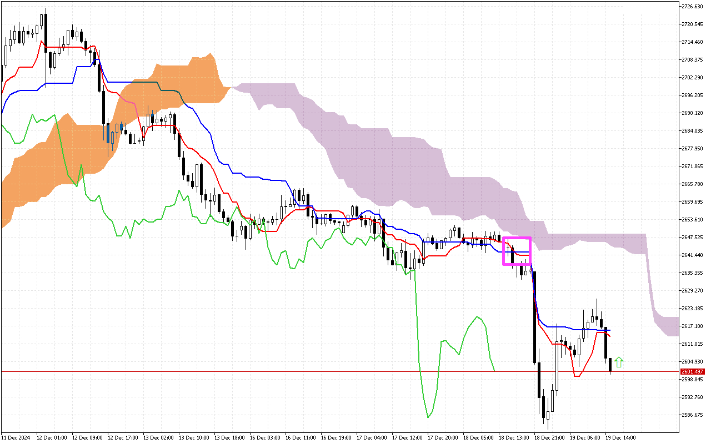
Task: Select the 16 Dec 03:00 time label
Action: click(x=265, y=438)
